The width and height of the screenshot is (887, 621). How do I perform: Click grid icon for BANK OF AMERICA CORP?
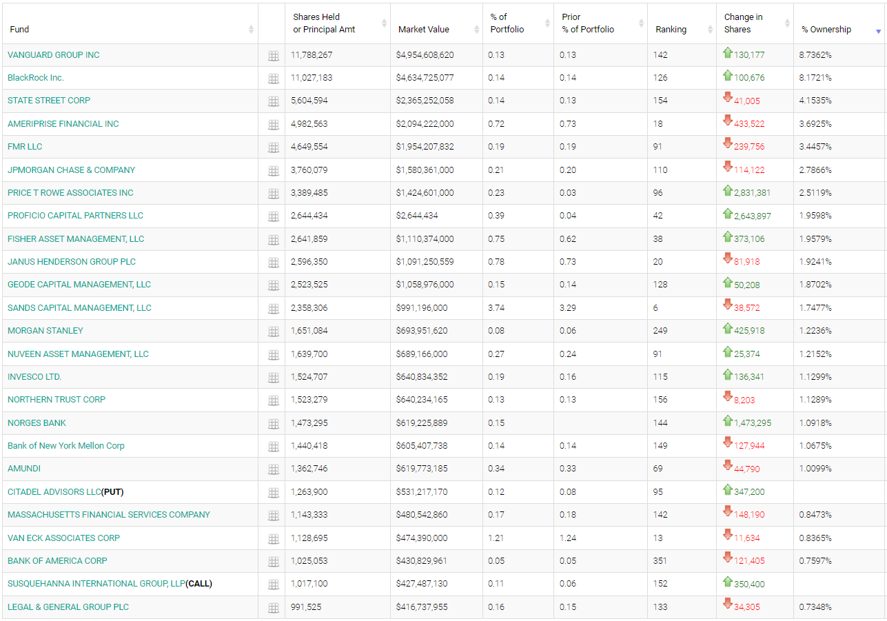click(x=273, y=562)
